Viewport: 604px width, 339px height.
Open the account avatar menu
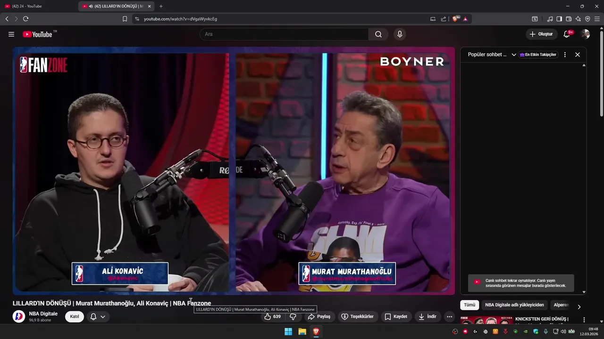pos(585,34)
